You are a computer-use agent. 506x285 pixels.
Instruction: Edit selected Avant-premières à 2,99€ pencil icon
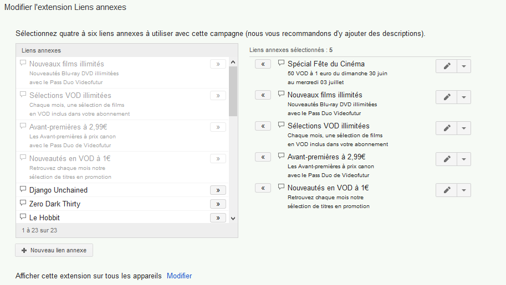[x=446, y=159]
